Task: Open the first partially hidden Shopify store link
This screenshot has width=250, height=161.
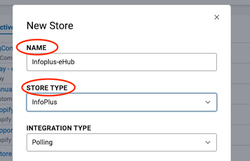Action: pyautogui.click(x=6, y=110)
